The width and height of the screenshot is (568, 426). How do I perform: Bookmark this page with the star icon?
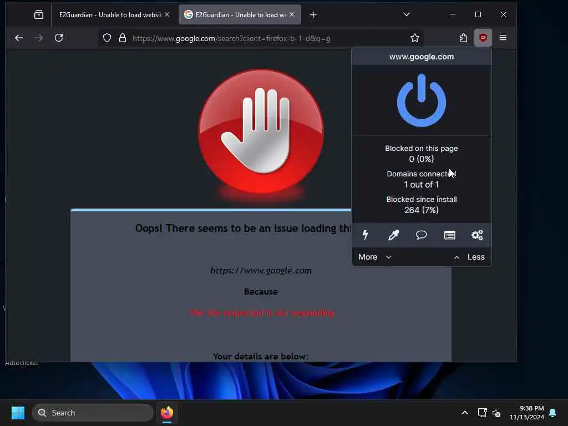point(415,38)
